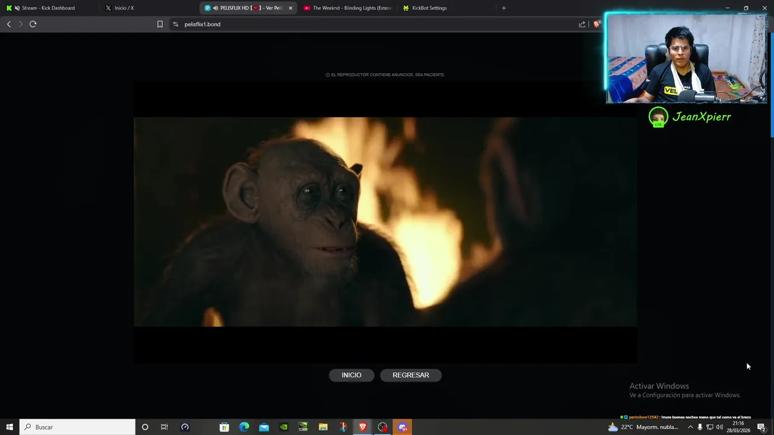Open the Windows Start menu

tap(10, 427)
